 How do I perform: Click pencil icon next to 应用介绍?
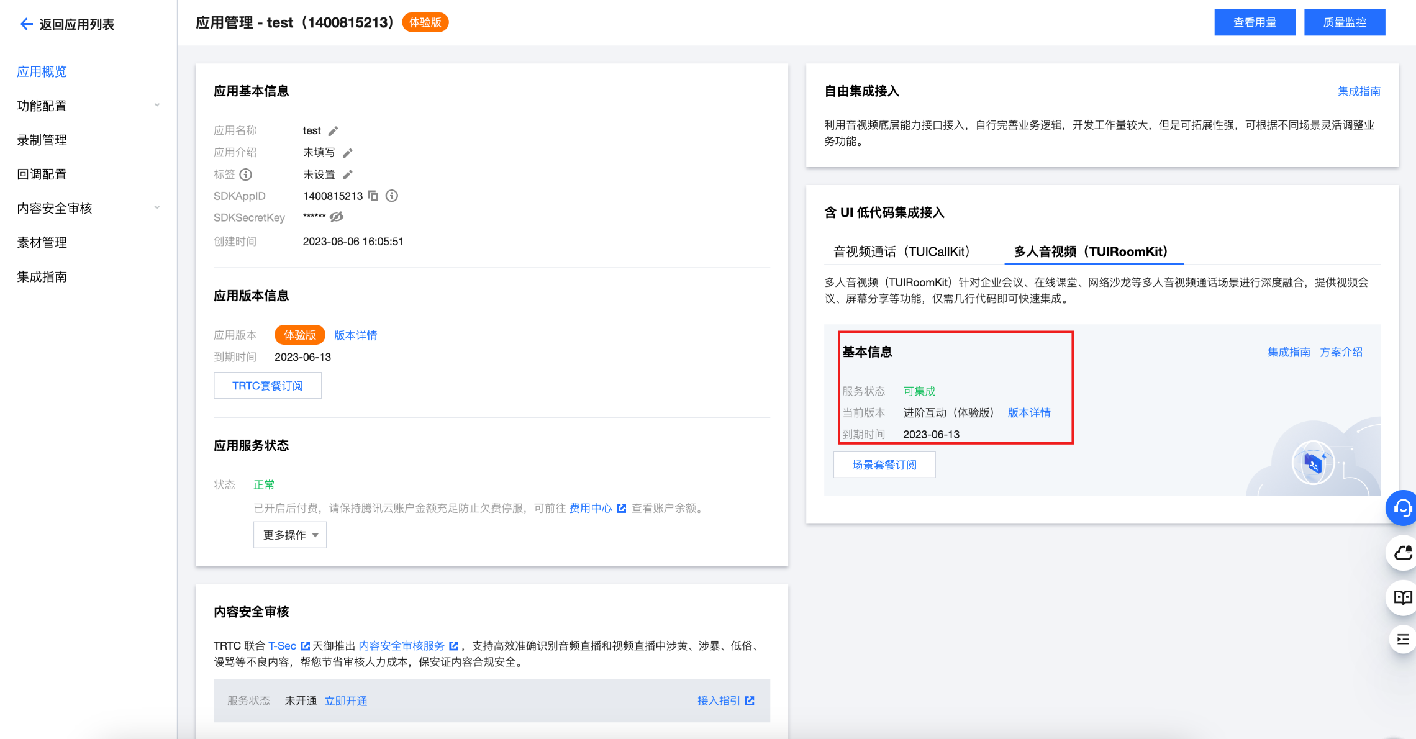tap(348, 153)
